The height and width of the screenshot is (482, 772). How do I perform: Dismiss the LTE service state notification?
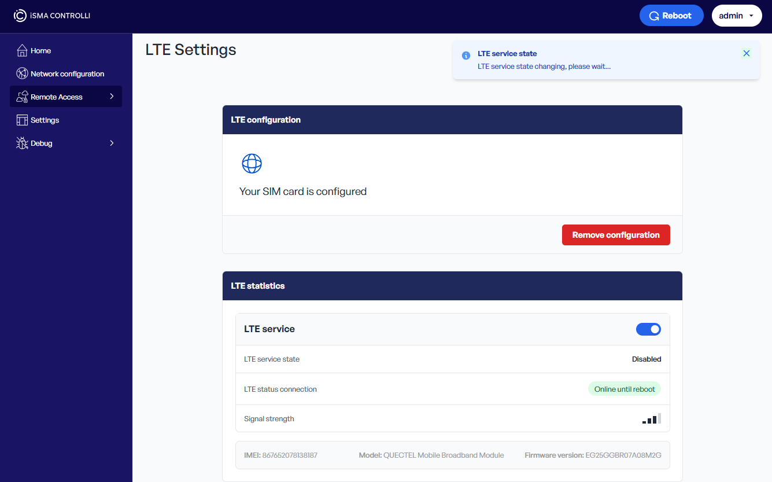coord(746,53)
